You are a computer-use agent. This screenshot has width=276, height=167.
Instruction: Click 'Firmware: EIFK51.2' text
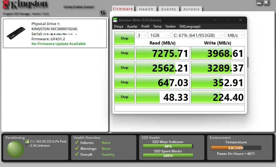[48, 39]
